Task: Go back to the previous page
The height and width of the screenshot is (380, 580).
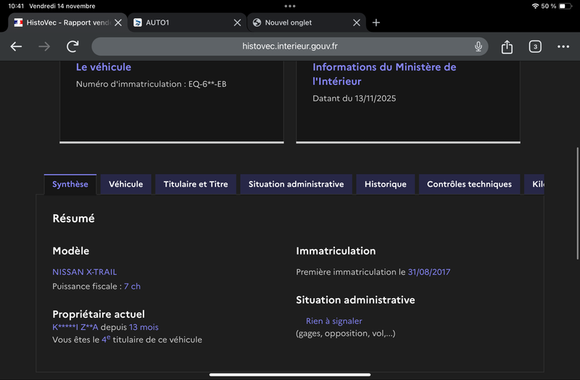Action: (16, 46)
